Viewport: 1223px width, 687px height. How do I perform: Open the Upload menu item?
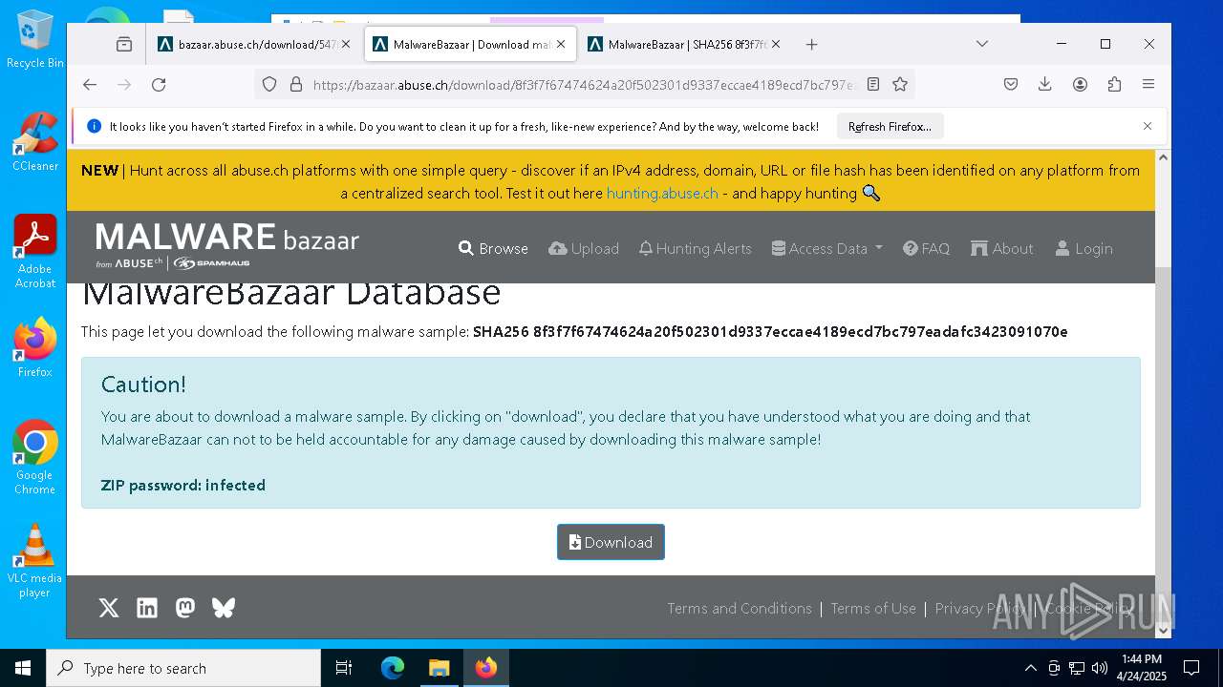pos(584,248)
